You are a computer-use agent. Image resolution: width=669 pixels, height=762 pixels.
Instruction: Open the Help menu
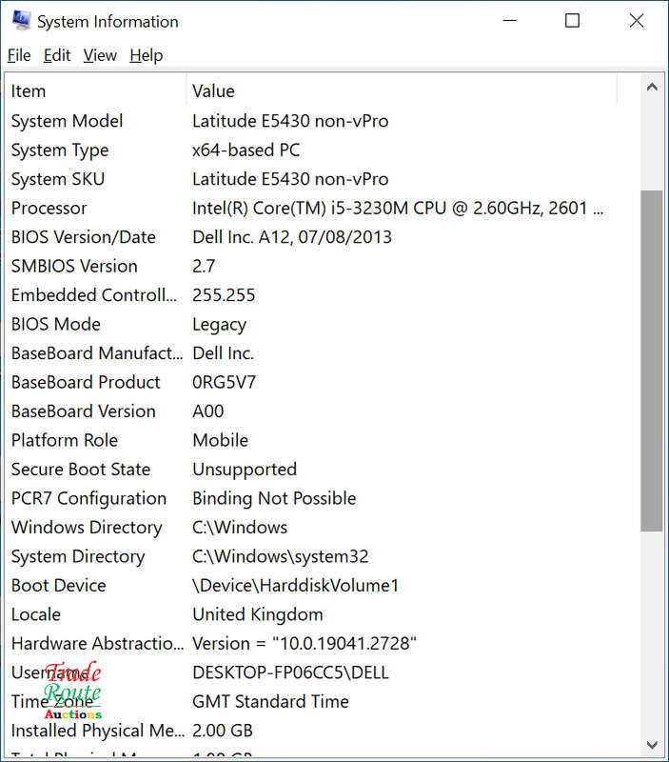(x=147, y=55)
